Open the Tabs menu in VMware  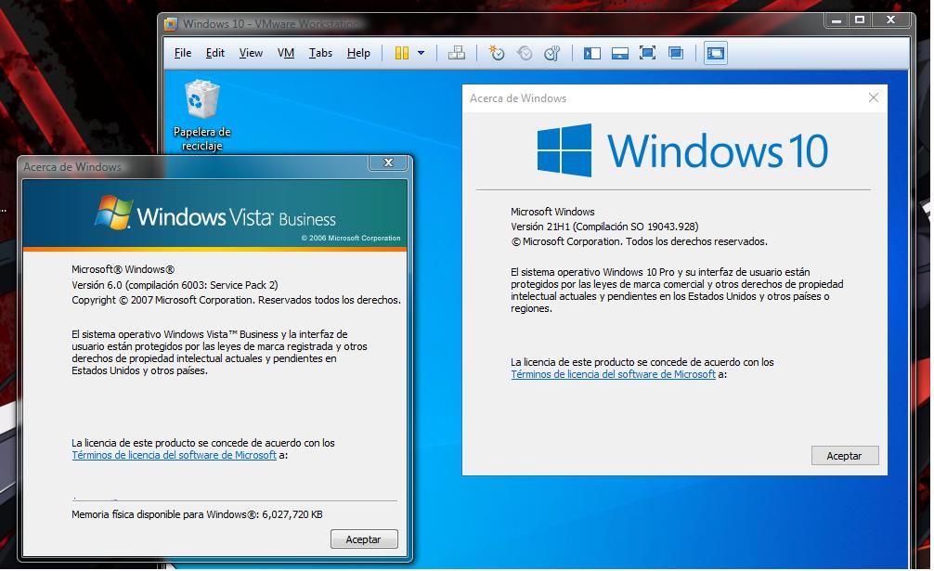320,53
